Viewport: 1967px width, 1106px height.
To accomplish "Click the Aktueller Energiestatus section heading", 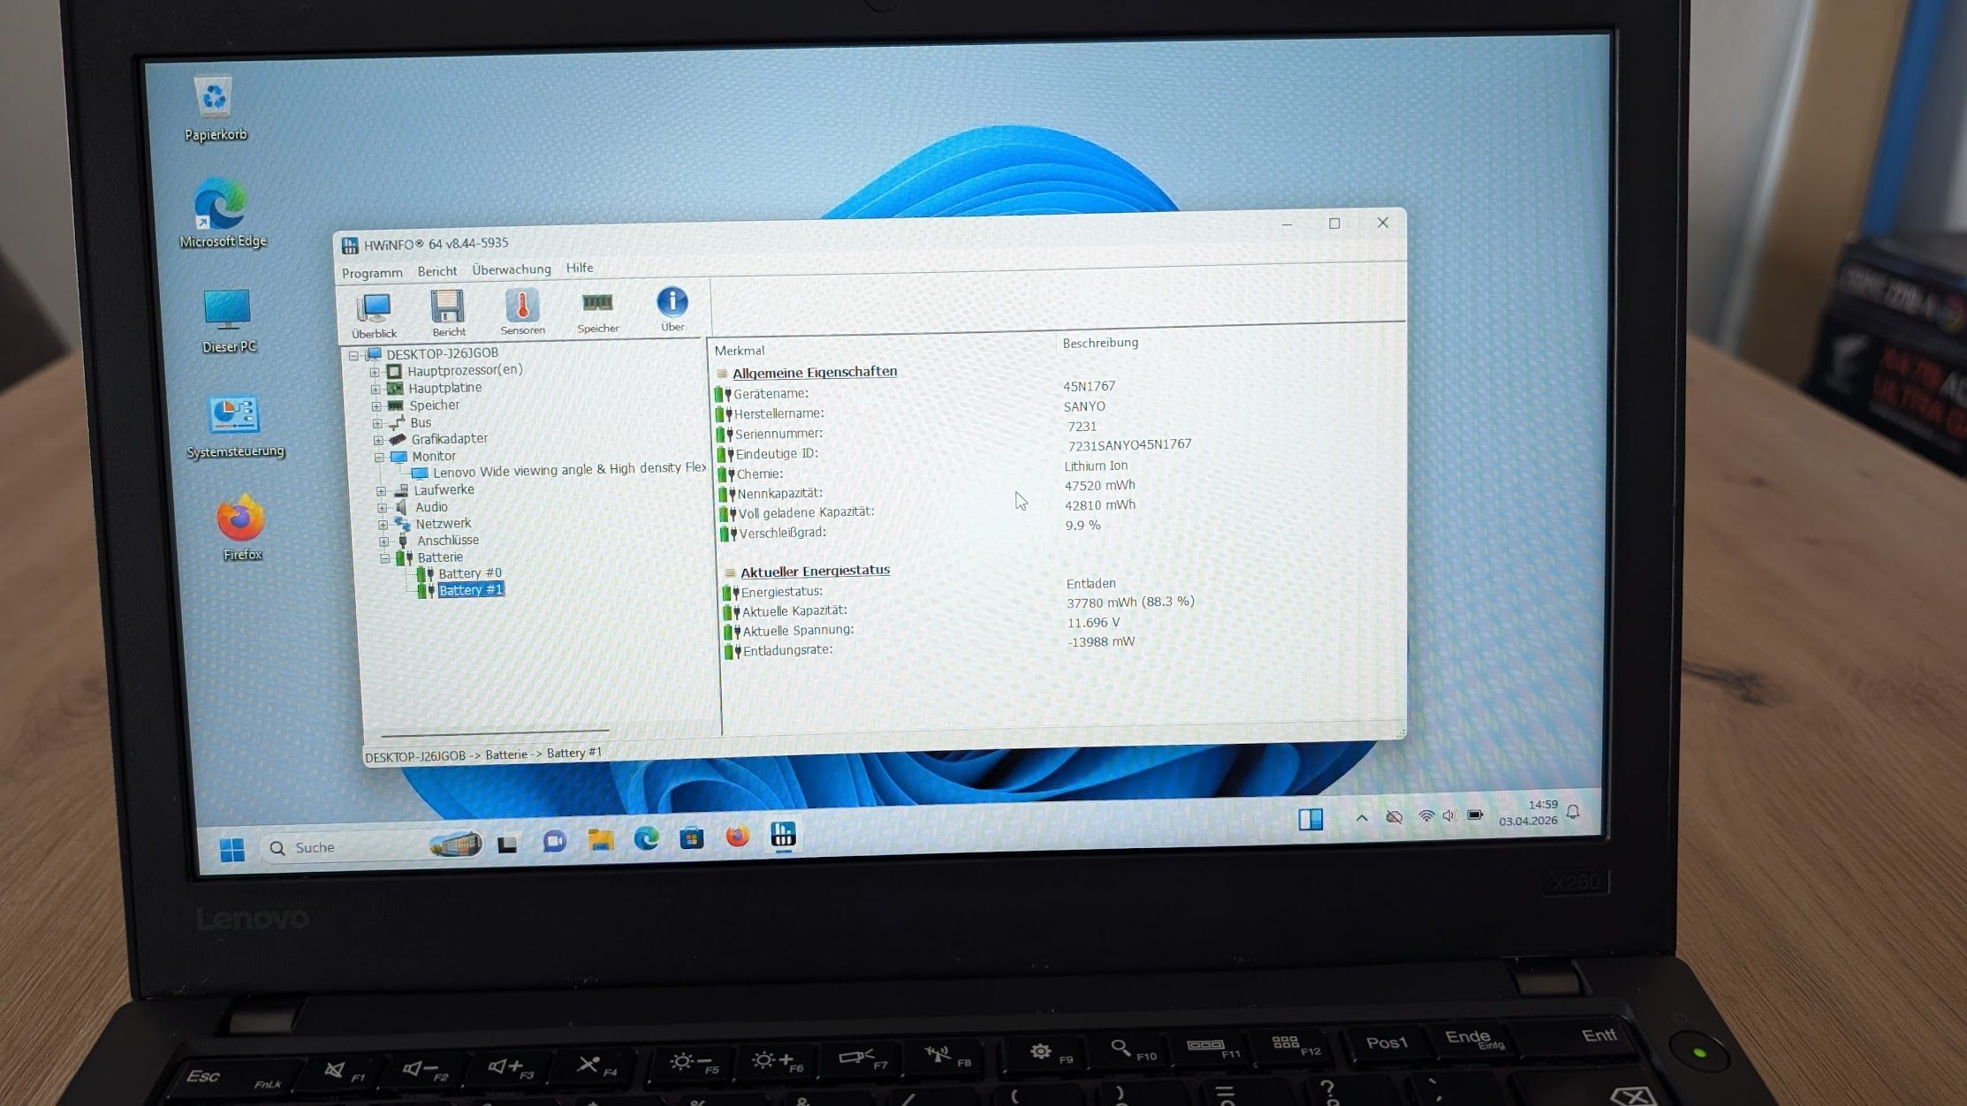I will (815, 571).
